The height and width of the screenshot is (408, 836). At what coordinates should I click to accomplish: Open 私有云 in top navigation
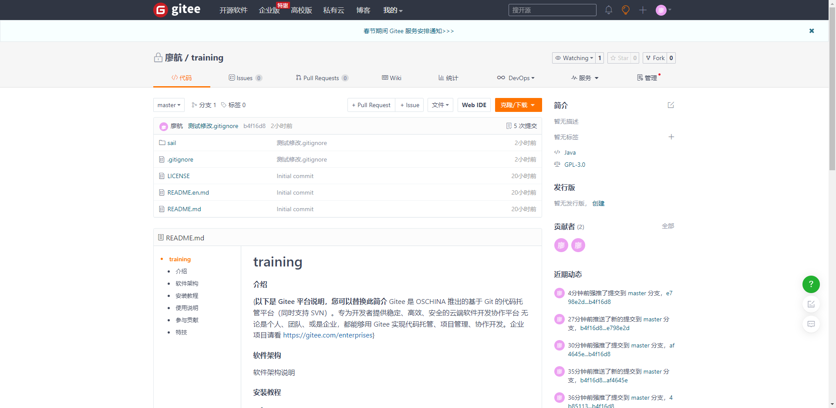tap(334, 10)
